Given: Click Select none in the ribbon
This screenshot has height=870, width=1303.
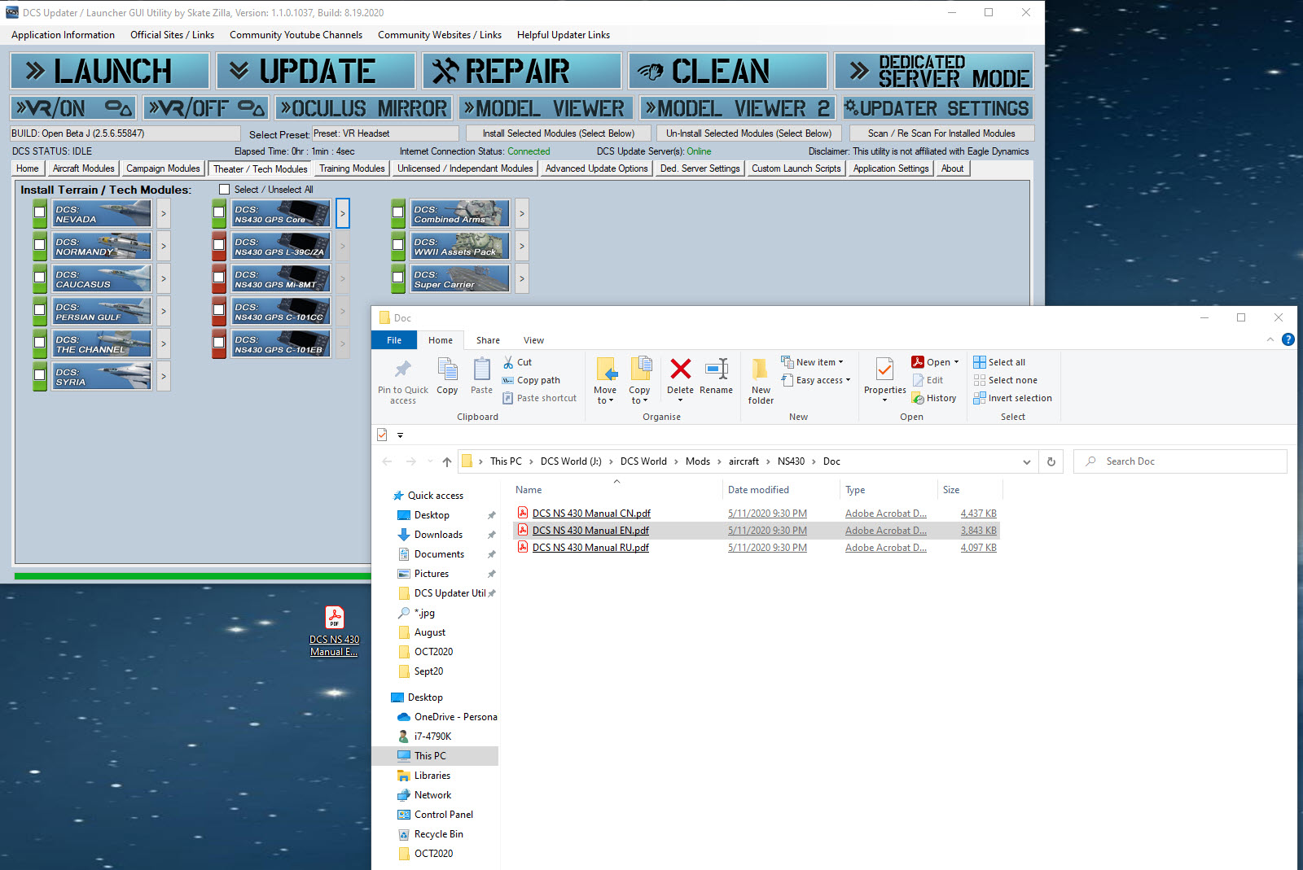Looking at the screenshot, I should [x=1005, y=380].
